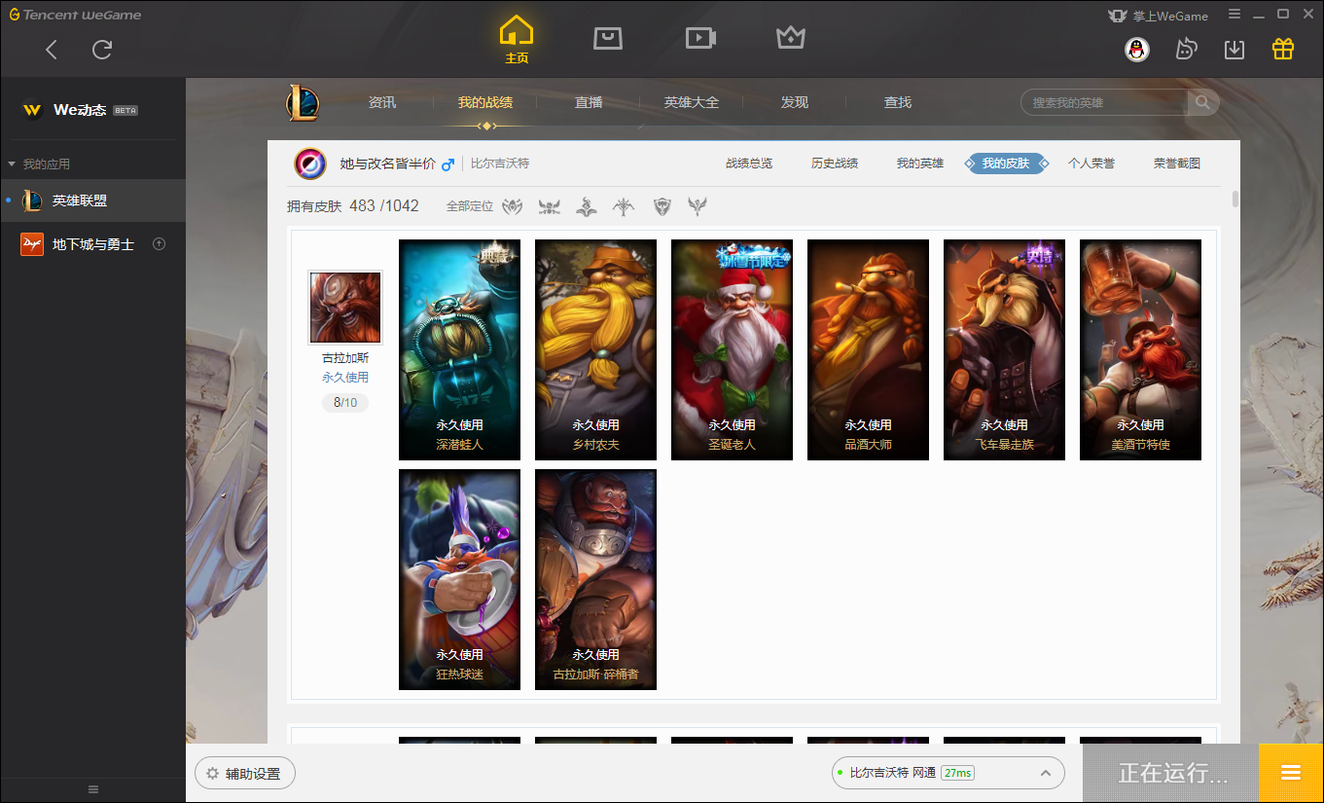Click the 拥有皮肤 483/1042 count
The width and height of the screenshot is (1324, 803).
(353, 206)
